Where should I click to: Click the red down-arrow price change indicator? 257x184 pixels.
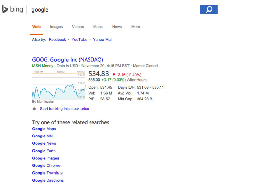114,75
